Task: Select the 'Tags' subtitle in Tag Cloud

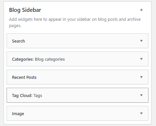Action: [38, 96]
